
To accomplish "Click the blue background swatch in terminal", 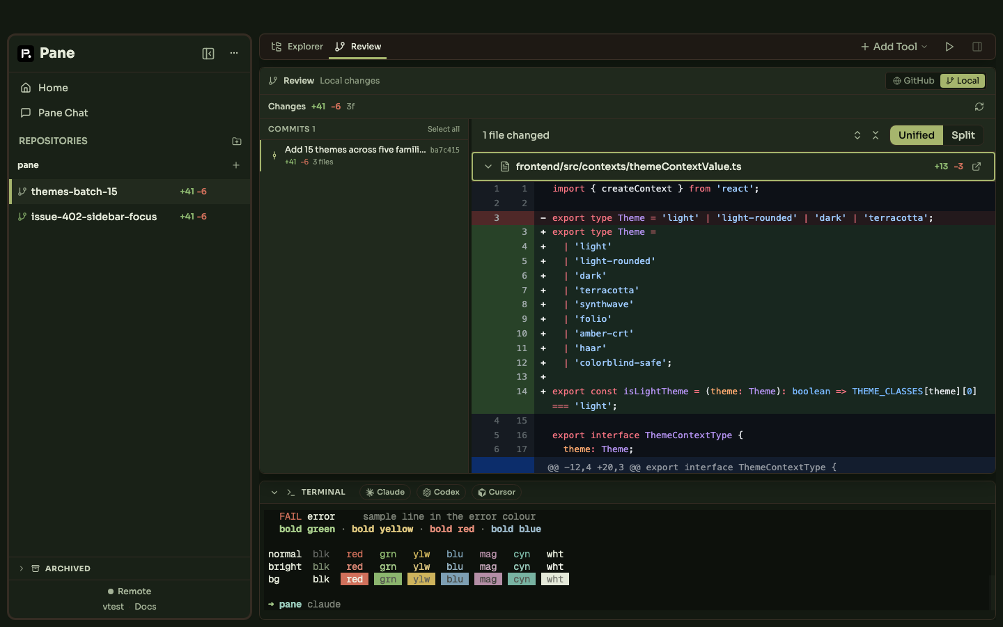I will (x=455, y=580).
